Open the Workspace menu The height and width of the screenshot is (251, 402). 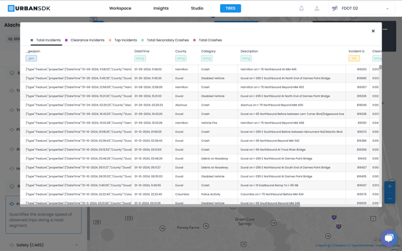coord(120,8)
